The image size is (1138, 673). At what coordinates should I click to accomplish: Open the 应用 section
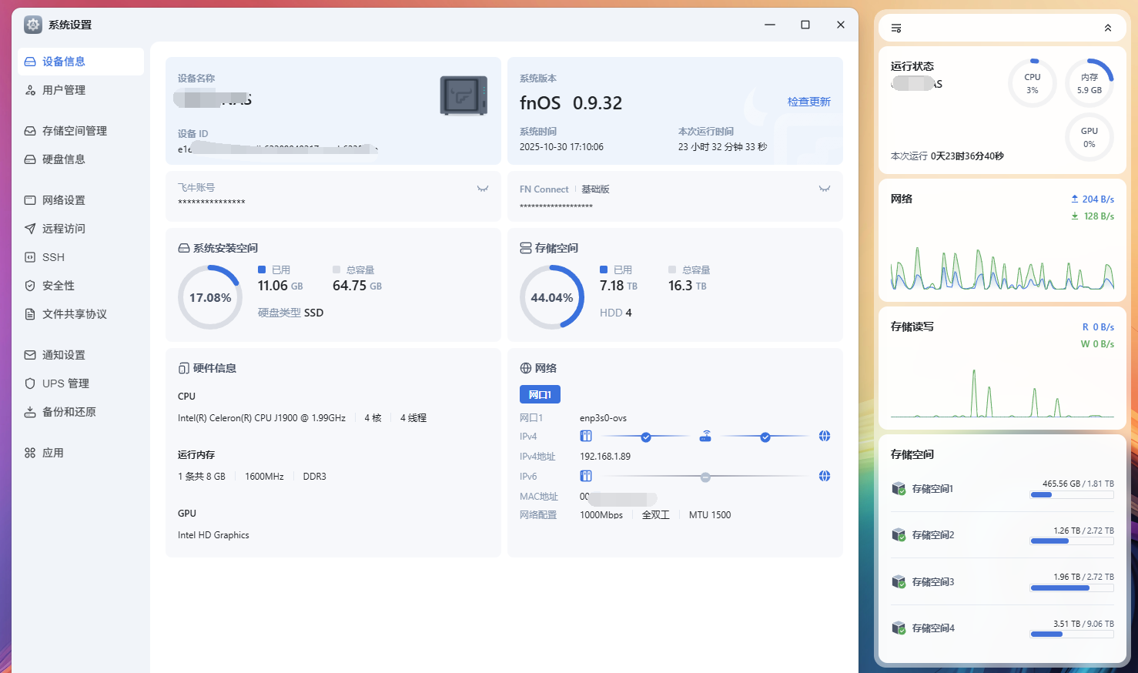point(53,453)
